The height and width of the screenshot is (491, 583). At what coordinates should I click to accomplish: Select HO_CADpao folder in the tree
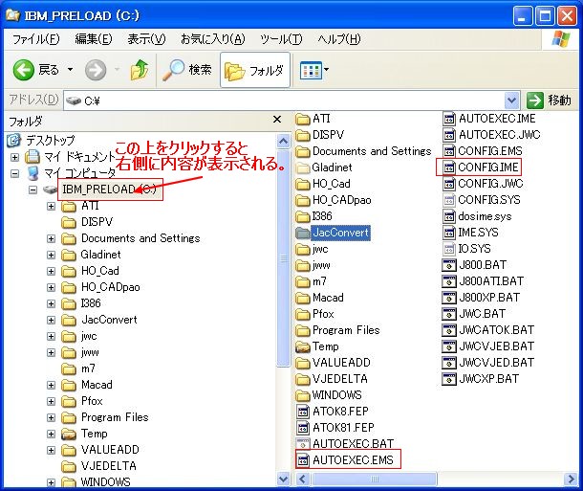(111, 287)
